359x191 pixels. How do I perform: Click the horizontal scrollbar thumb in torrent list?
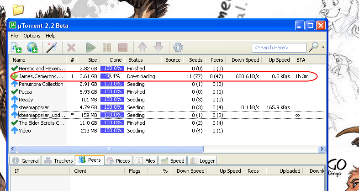[110, 149]
